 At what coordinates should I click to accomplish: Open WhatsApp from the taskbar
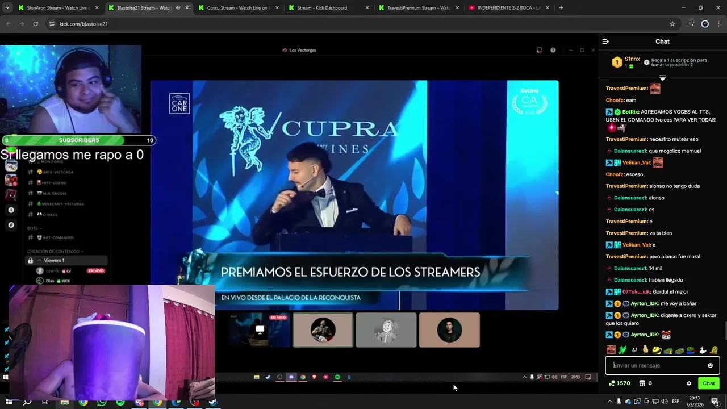(x=102, y=402)
